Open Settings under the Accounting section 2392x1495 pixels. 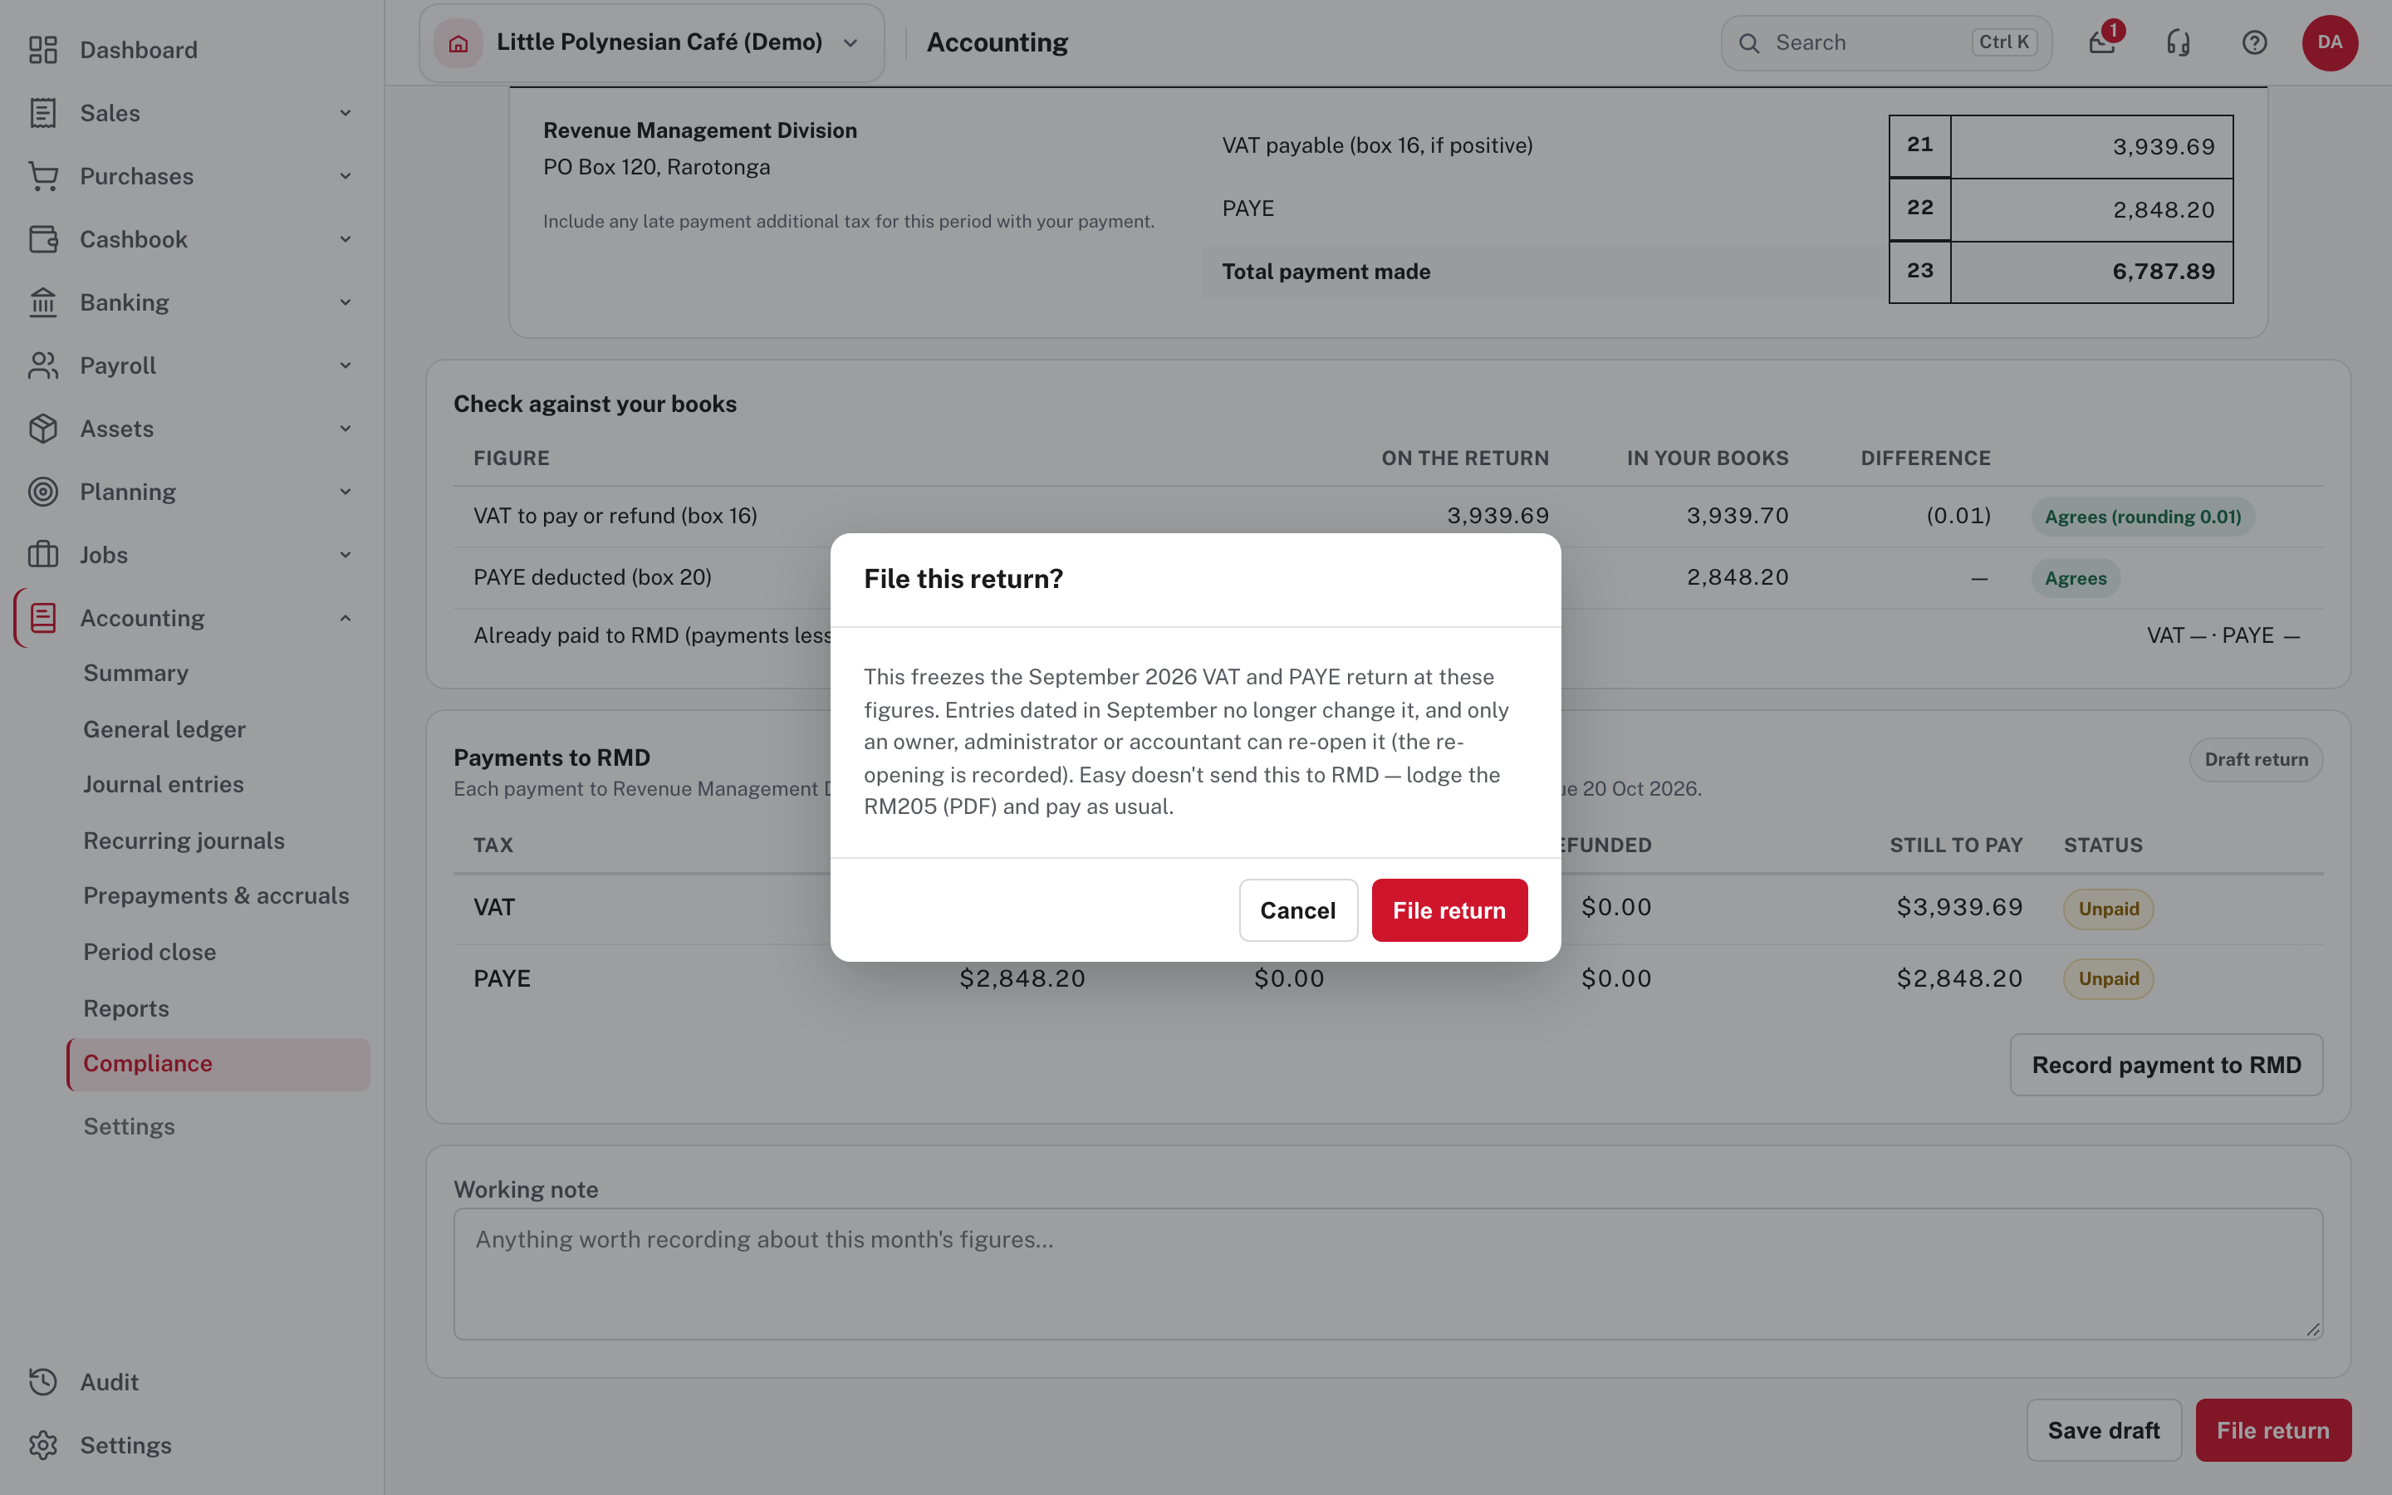point(218,1127)
